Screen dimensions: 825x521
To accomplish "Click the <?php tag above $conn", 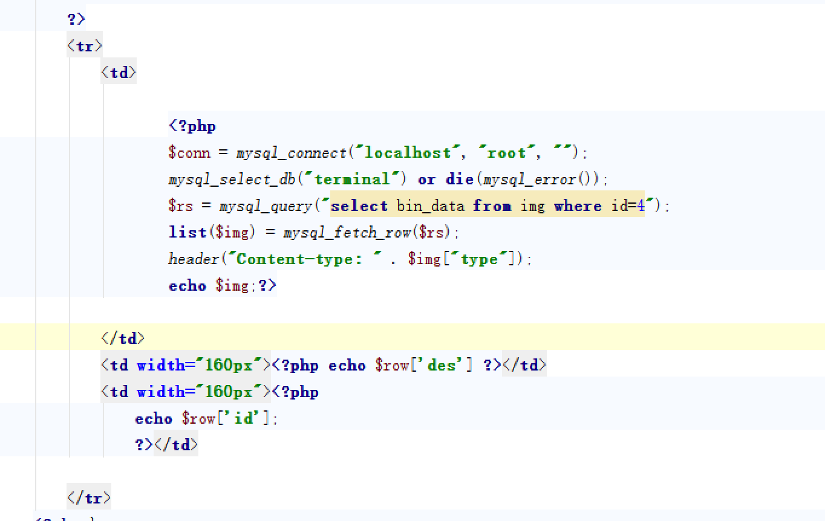I will (192, 126).
